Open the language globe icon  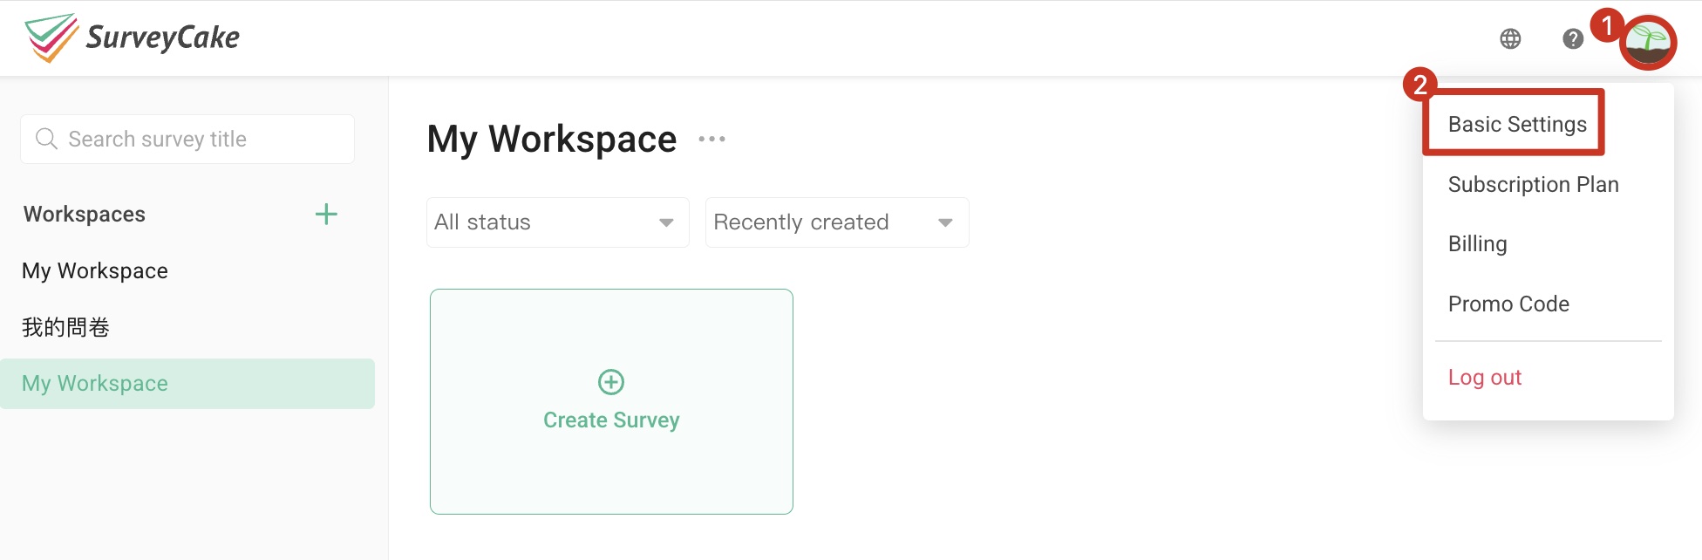click(x=1511, y=38)
